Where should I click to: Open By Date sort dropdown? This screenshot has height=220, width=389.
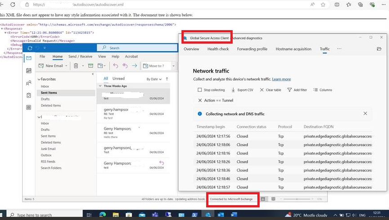[x=154, y=79]
